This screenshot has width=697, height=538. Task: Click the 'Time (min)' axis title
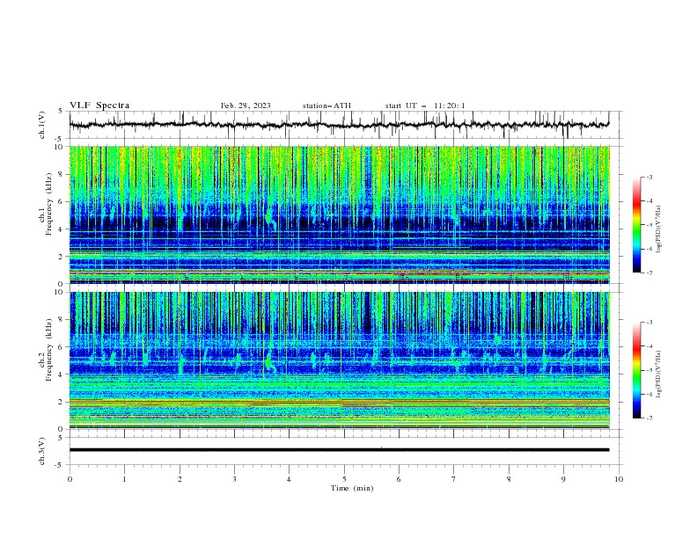352,488
